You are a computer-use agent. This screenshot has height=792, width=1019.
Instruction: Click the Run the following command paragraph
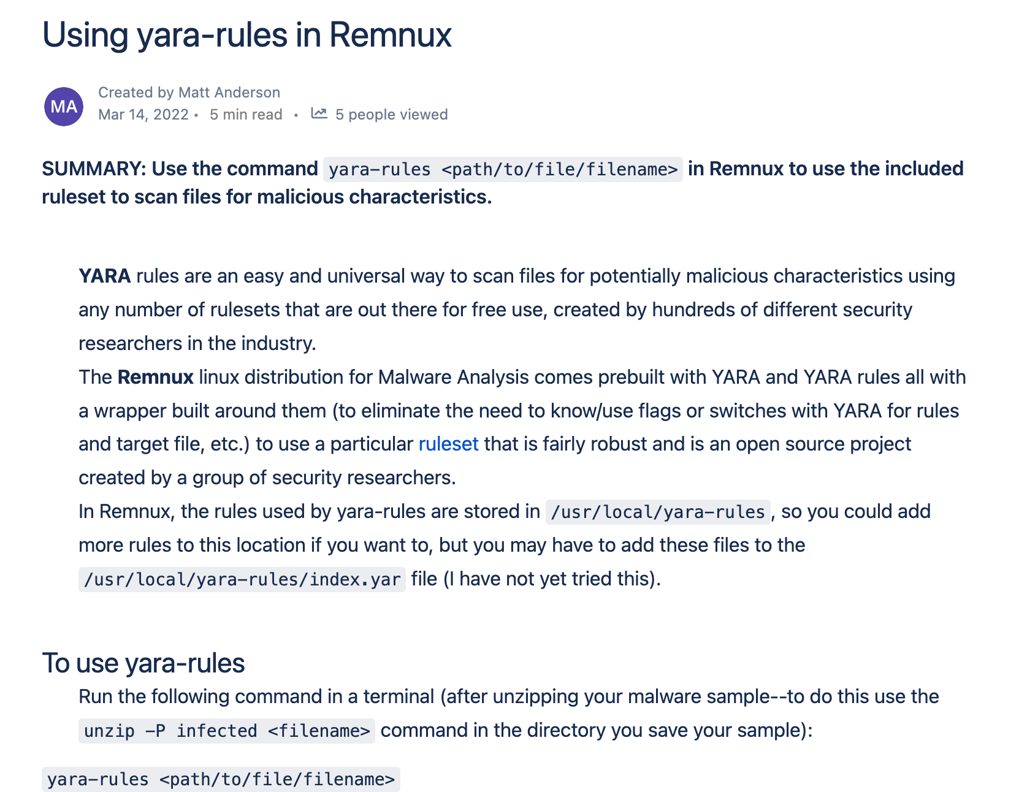pyautogui.click(x=509, y=714)
